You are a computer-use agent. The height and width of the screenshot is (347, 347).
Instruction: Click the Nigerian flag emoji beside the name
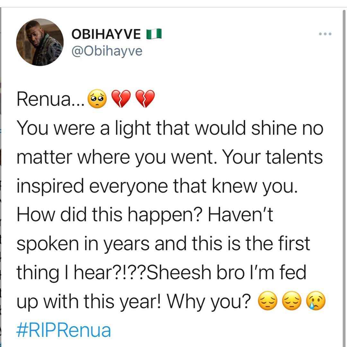[x=154, y=34]
